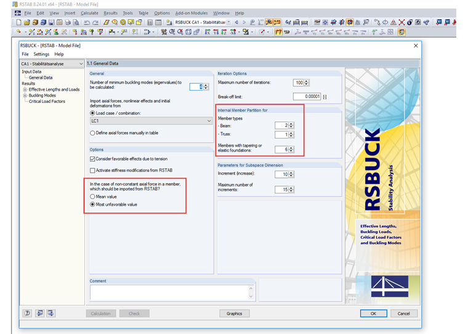Adjust the Maximum number of iterations stepper

click(x=307, y=83)
